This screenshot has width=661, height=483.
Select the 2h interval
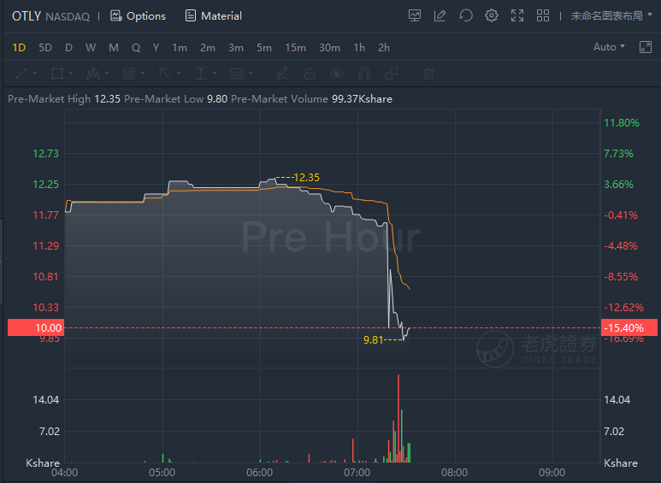(x=384, y=48)
